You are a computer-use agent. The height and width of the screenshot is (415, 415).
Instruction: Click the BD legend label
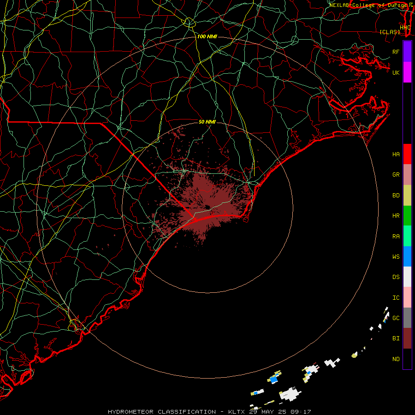click(396, 196)
